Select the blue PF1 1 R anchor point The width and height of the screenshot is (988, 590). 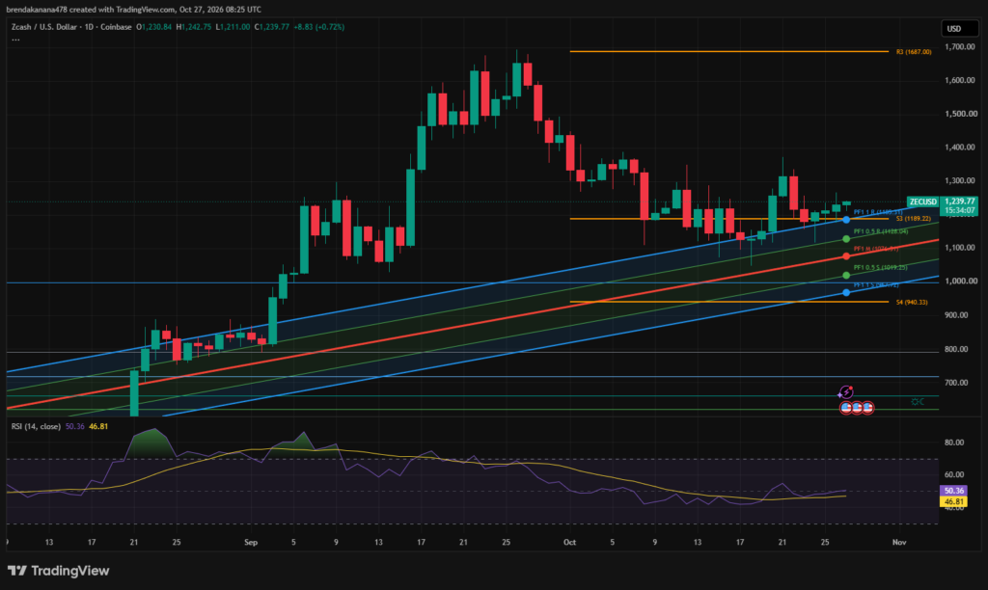coord(846,220)
